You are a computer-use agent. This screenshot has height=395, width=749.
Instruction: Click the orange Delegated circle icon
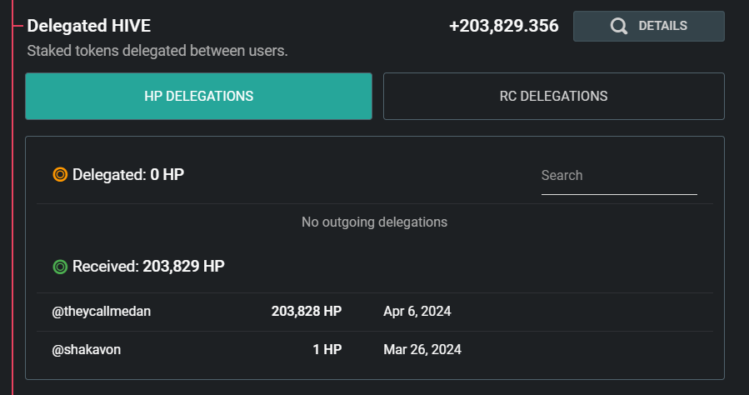coord(60,175)
